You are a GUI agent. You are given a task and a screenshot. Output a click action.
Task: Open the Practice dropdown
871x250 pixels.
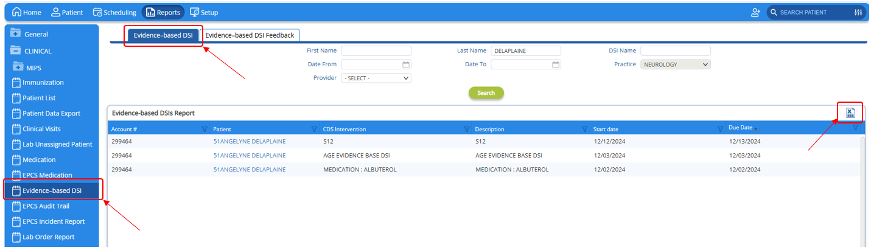[x=676, y=64]
